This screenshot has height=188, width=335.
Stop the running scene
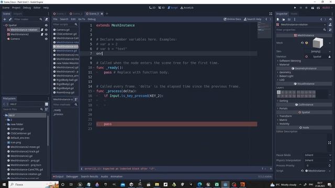coord(306,8)
